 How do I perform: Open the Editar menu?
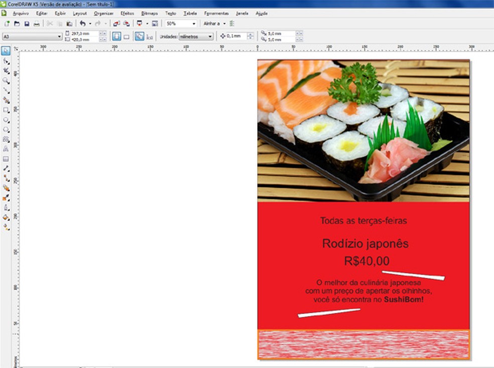42,14
